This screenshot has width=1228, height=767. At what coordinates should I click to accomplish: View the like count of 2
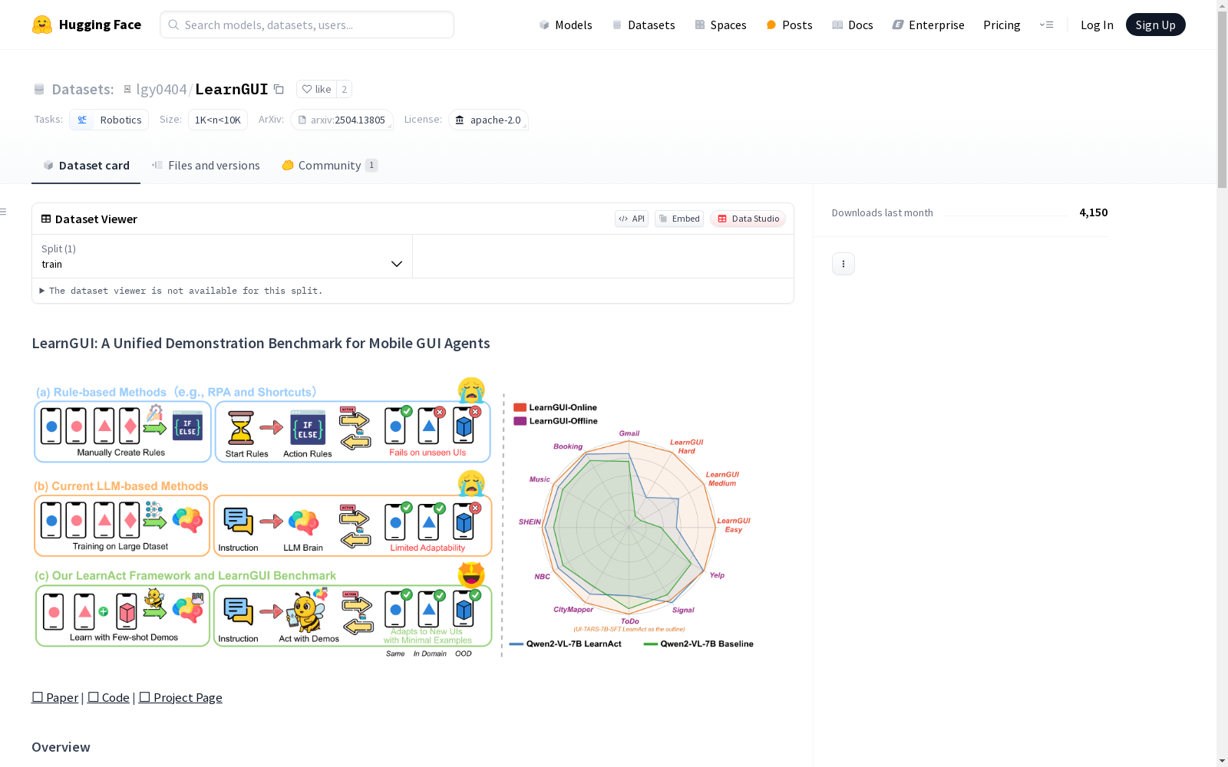344,89
